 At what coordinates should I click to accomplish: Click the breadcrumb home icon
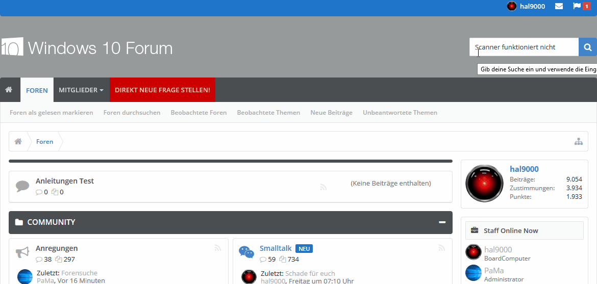18,142
